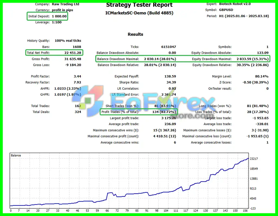This screenshot has width=278, height=216.
Task: Select Total Deals value "324"
Action: (78, 112)
